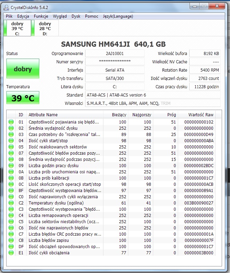Click the transfer mode field SATA/300
This screenshot has height=273, width=230.
[x=114, y=78]
